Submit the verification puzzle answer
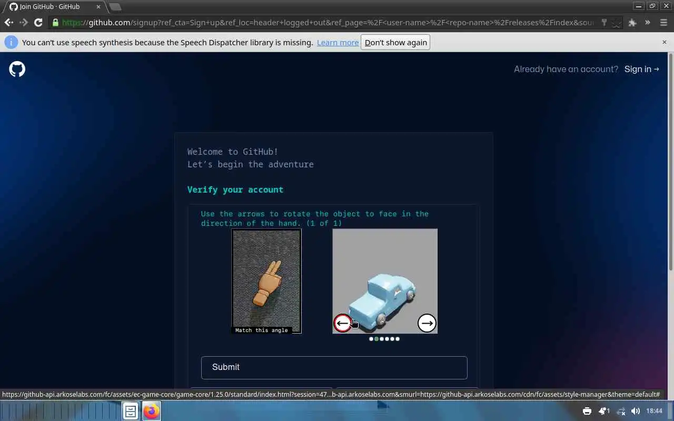The height and width of the screenshot is (421, 674). pyautogui.click(x=334, y=367)
